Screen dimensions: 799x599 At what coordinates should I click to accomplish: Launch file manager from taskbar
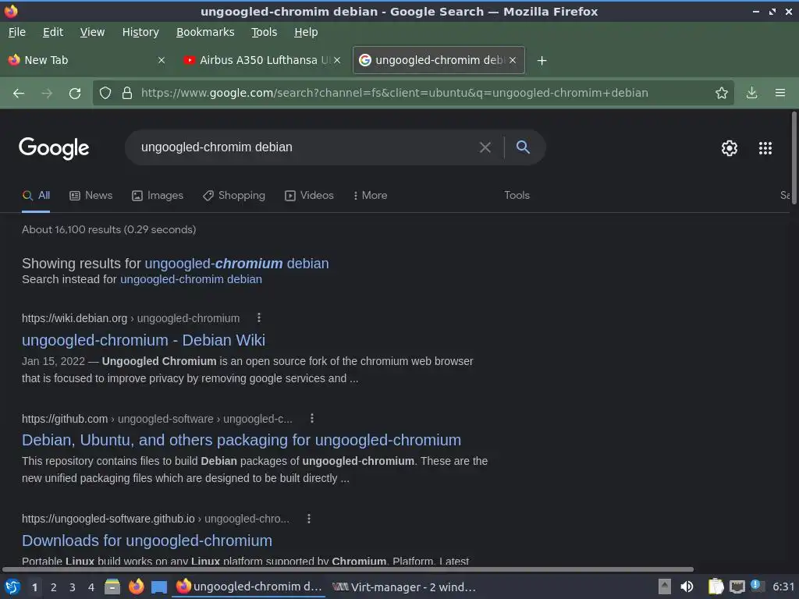pos(112,587)
